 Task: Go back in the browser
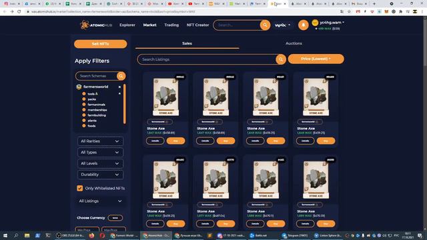(5, 12)
